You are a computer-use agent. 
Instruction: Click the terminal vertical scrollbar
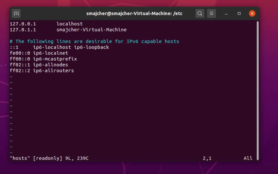click(258, 91)
